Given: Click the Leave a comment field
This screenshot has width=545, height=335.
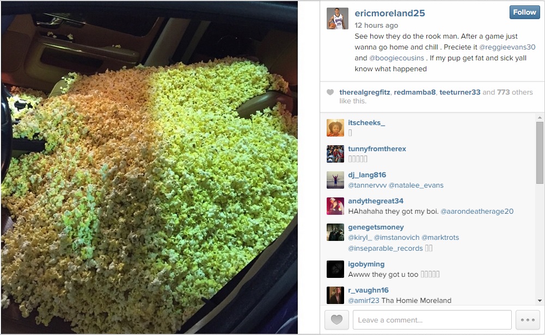Looking at the screenshot, I should [x=432, y=320].
